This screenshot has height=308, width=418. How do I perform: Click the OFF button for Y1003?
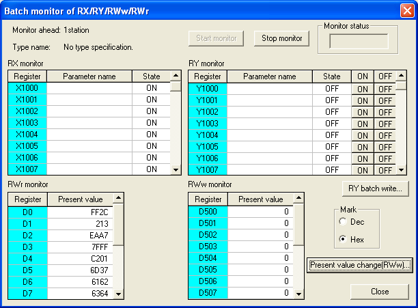coord(385,124)
